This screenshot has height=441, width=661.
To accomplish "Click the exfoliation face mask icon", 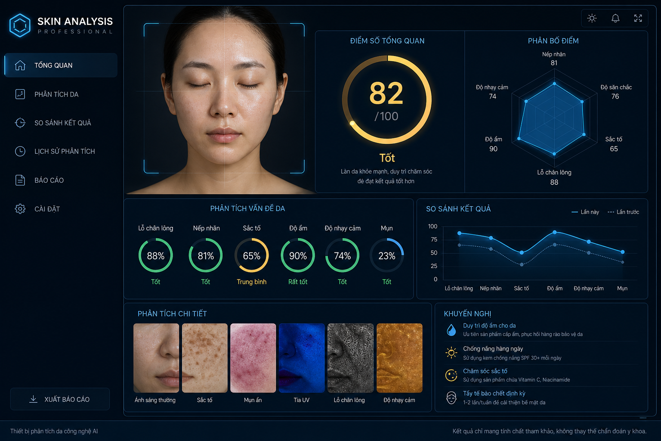I will click(x=451, y=398).
